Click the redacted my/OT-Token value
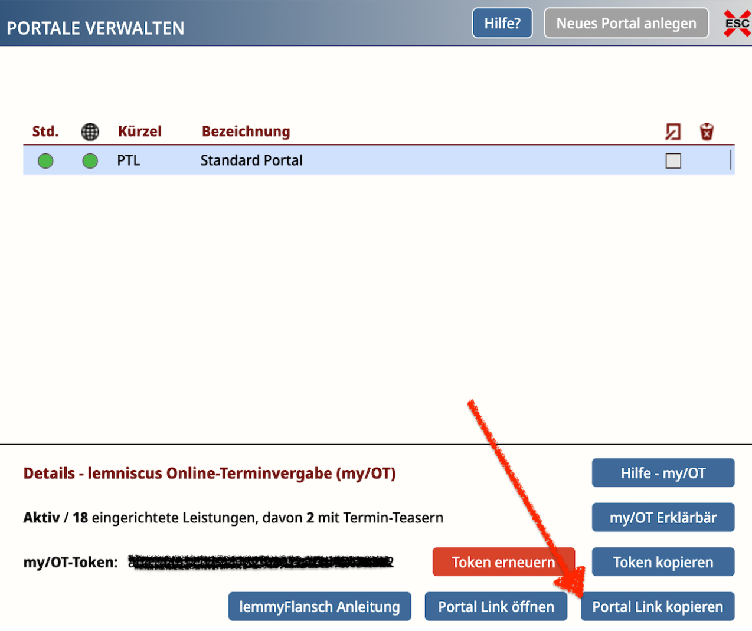 [261, 562]
